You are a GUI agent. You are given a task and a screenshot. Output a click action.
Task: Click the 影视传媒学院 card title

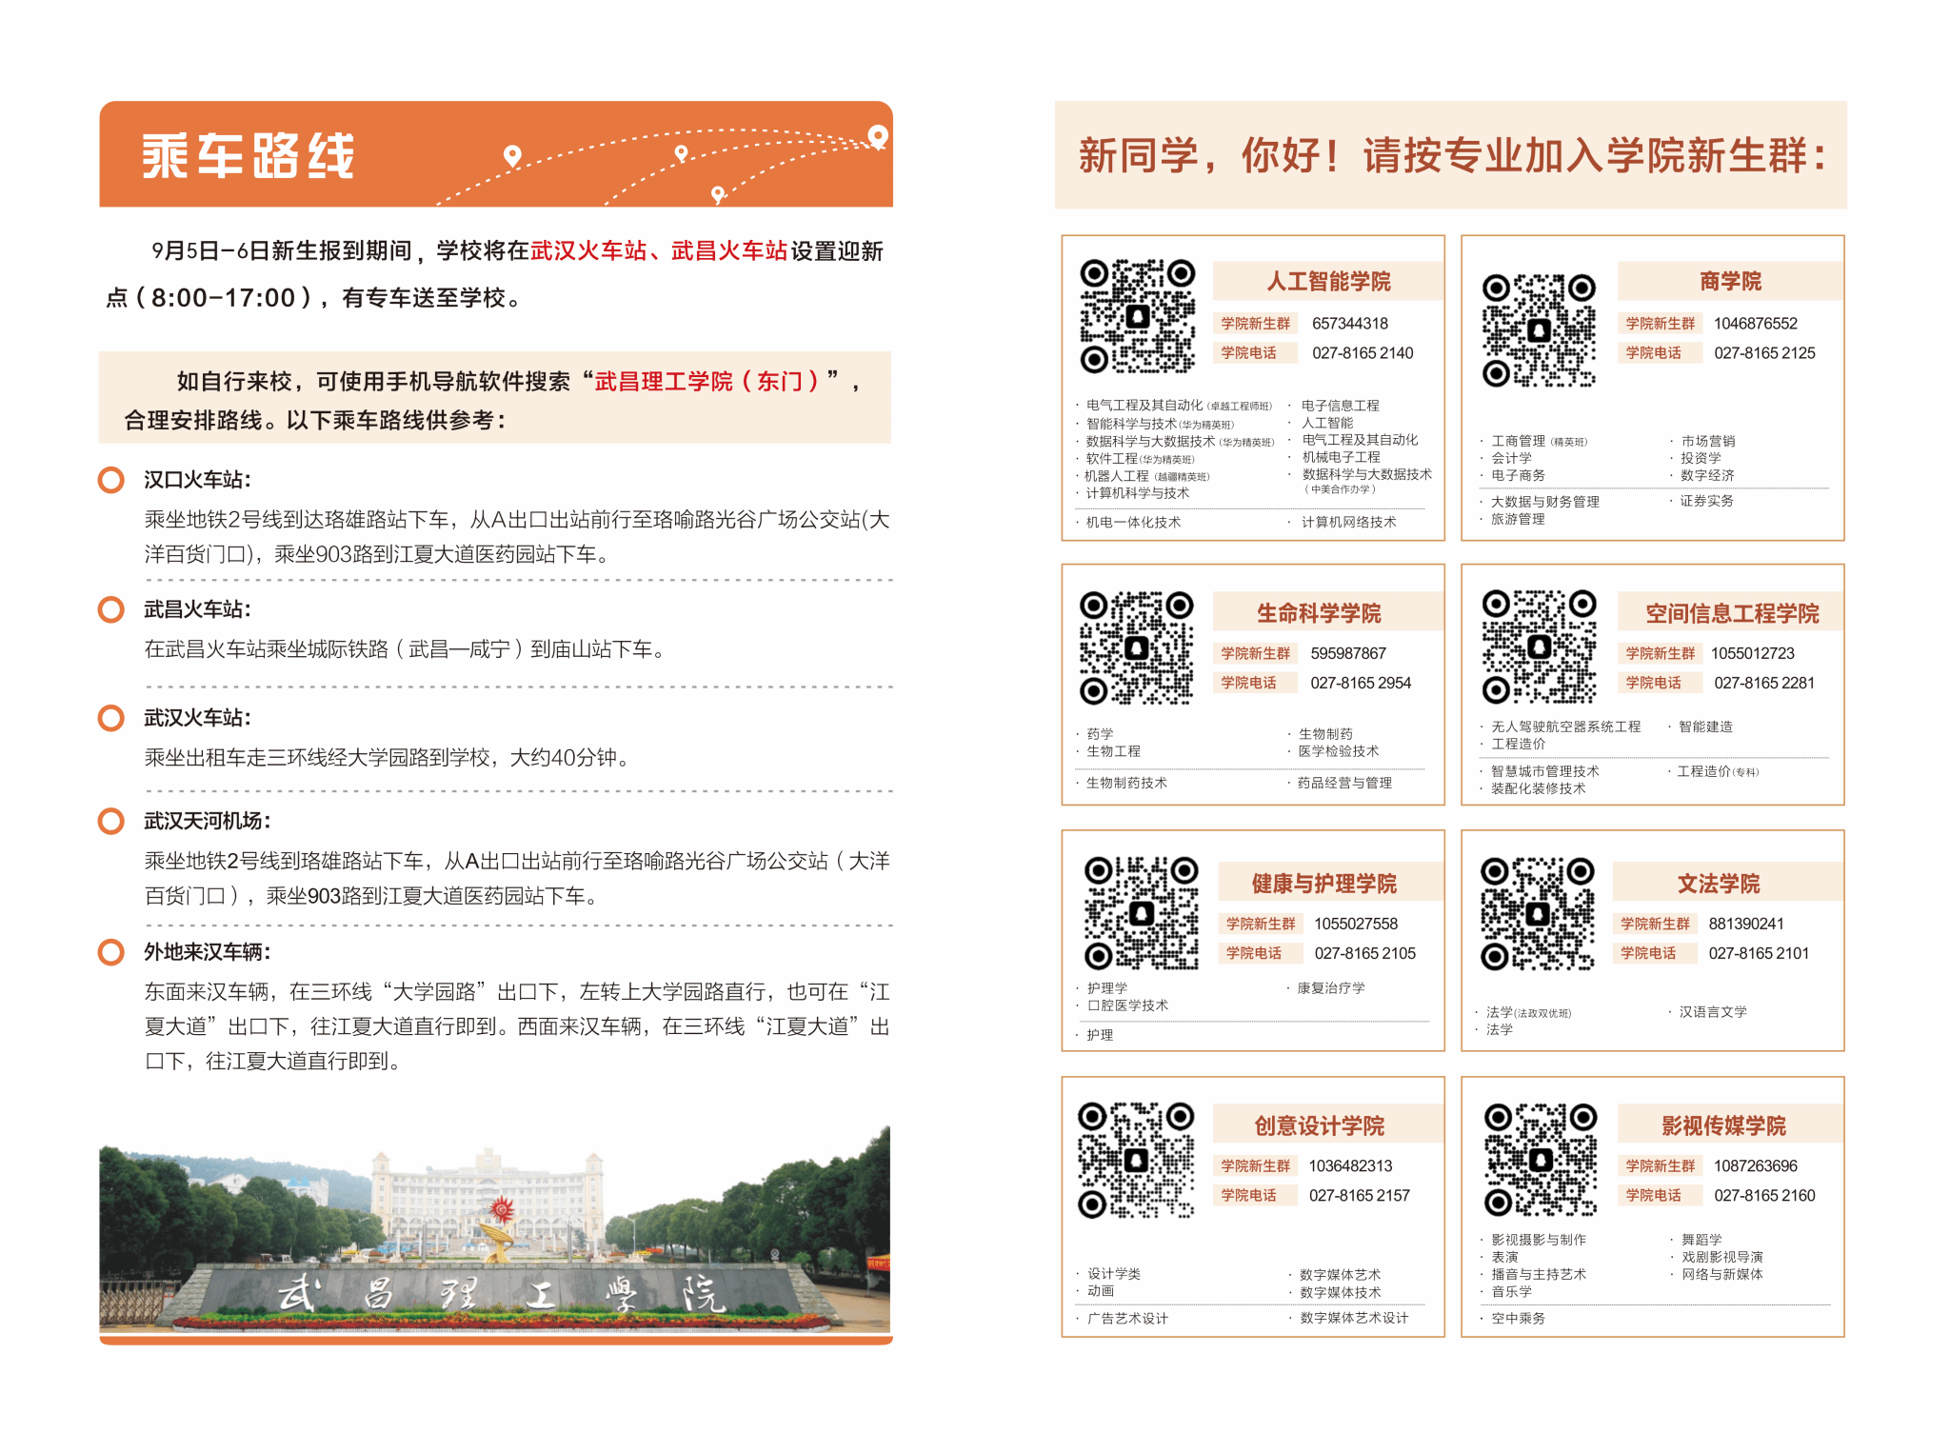[x=1723, y=1125]
